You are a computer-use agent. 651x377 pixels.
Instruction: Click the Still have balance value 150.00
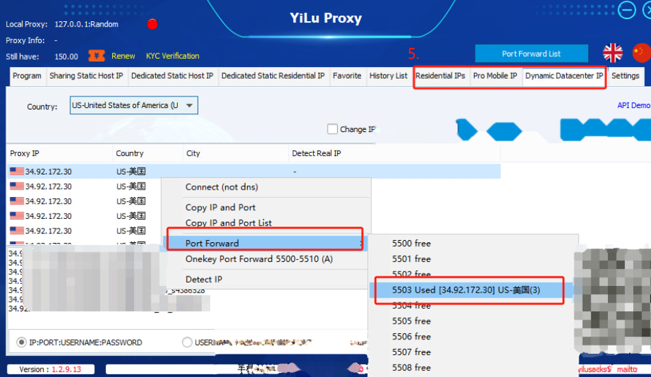tap(66, 57)
